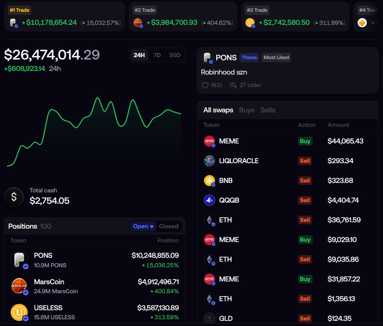Click the USELESS icon in Positions list
383x326 pixels.
[x=19, y=312]
